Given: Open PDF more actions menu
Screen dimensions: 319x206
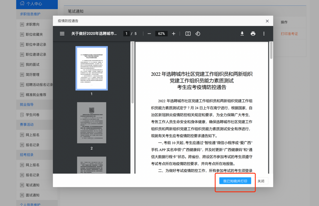Looking at the screenshot, I should click(x=264, y=34).
